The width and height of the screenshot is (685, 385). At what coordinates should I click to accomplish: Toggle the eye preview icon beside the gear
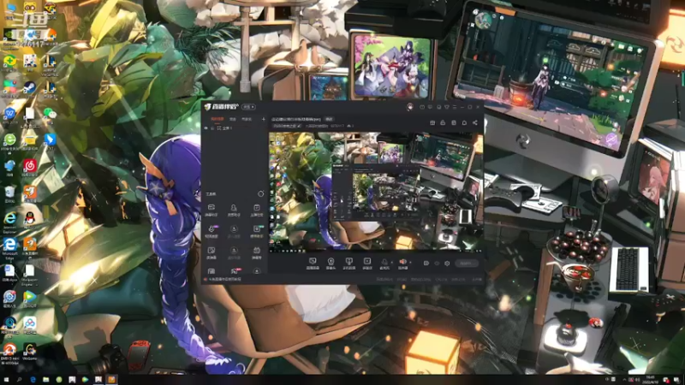(437, 264)
